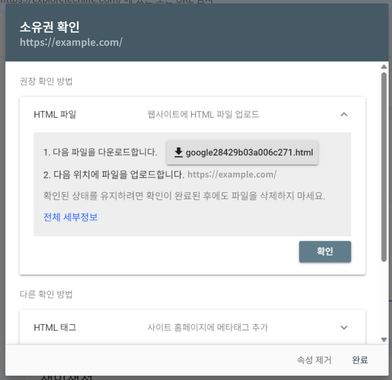392x380 pixels.
Task: Expand the HTML 태그 section chevron
Action: pyautogui.click(x=344, y=327)
